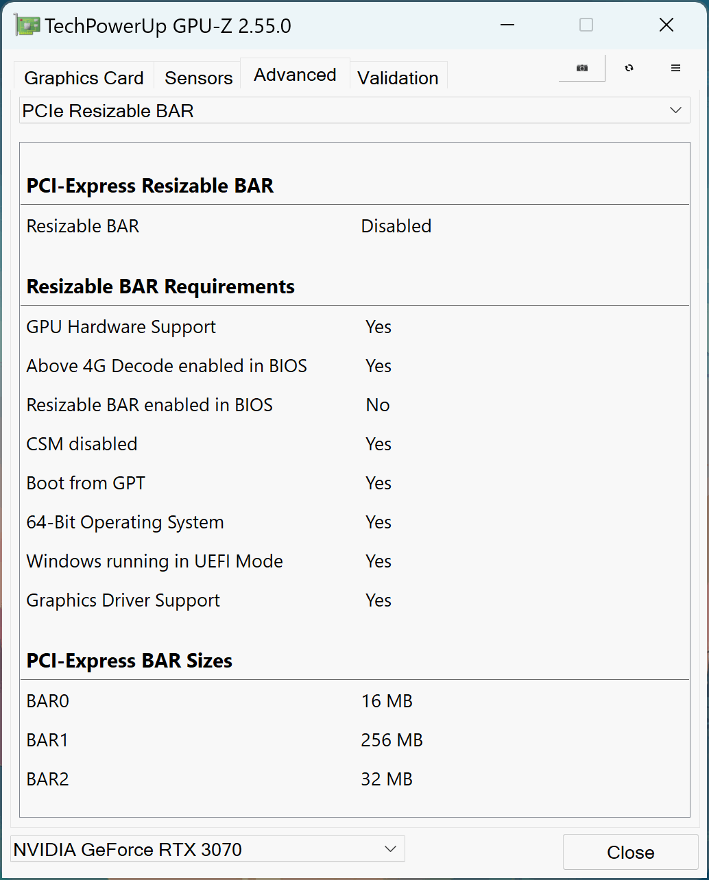709x880 pixels.
Task: Minimize the GPU-Z window
Action: point(507,25)
